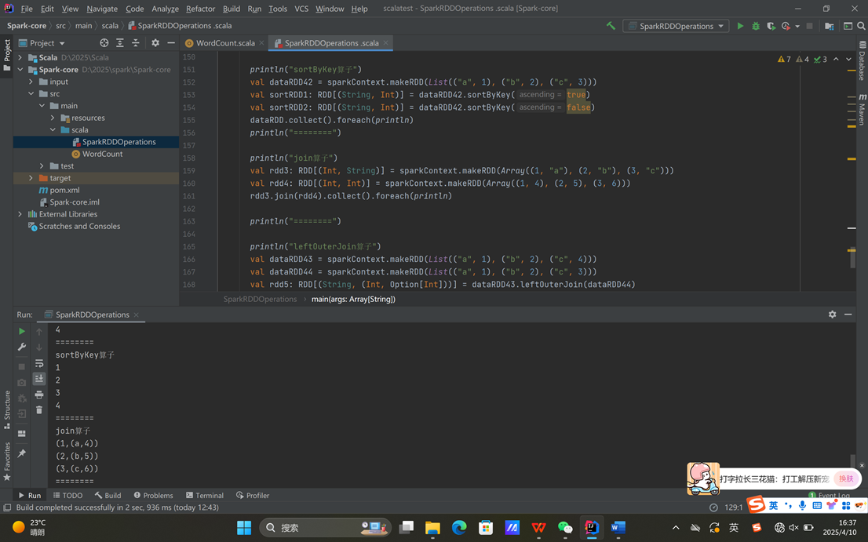Viewport: 868px width, 542px height.
Task: Click the Profile run icon in the toolbar
Action: click(x=786, y=25)
